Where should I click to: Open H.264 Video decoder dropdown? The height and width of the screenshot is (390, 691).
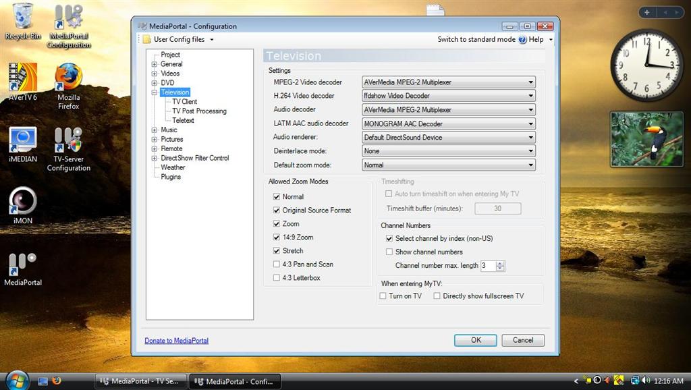pyautogui.click(x=449, y=96)
